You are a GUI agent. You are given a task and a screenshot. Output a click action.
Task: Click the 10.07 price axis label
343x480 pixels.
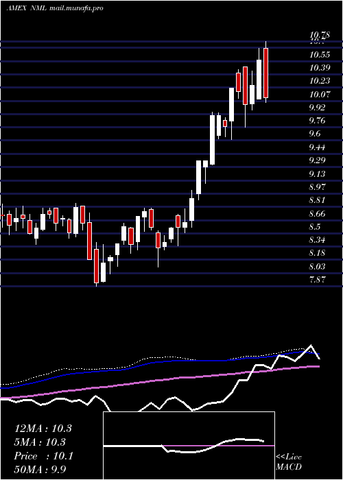point(320,95)
